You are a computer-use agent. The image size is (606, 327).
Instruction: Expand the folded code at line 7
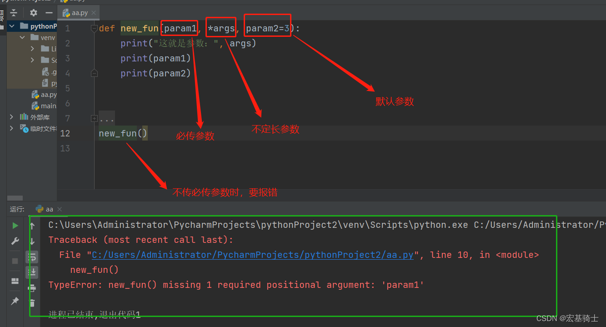coord(94,118)
